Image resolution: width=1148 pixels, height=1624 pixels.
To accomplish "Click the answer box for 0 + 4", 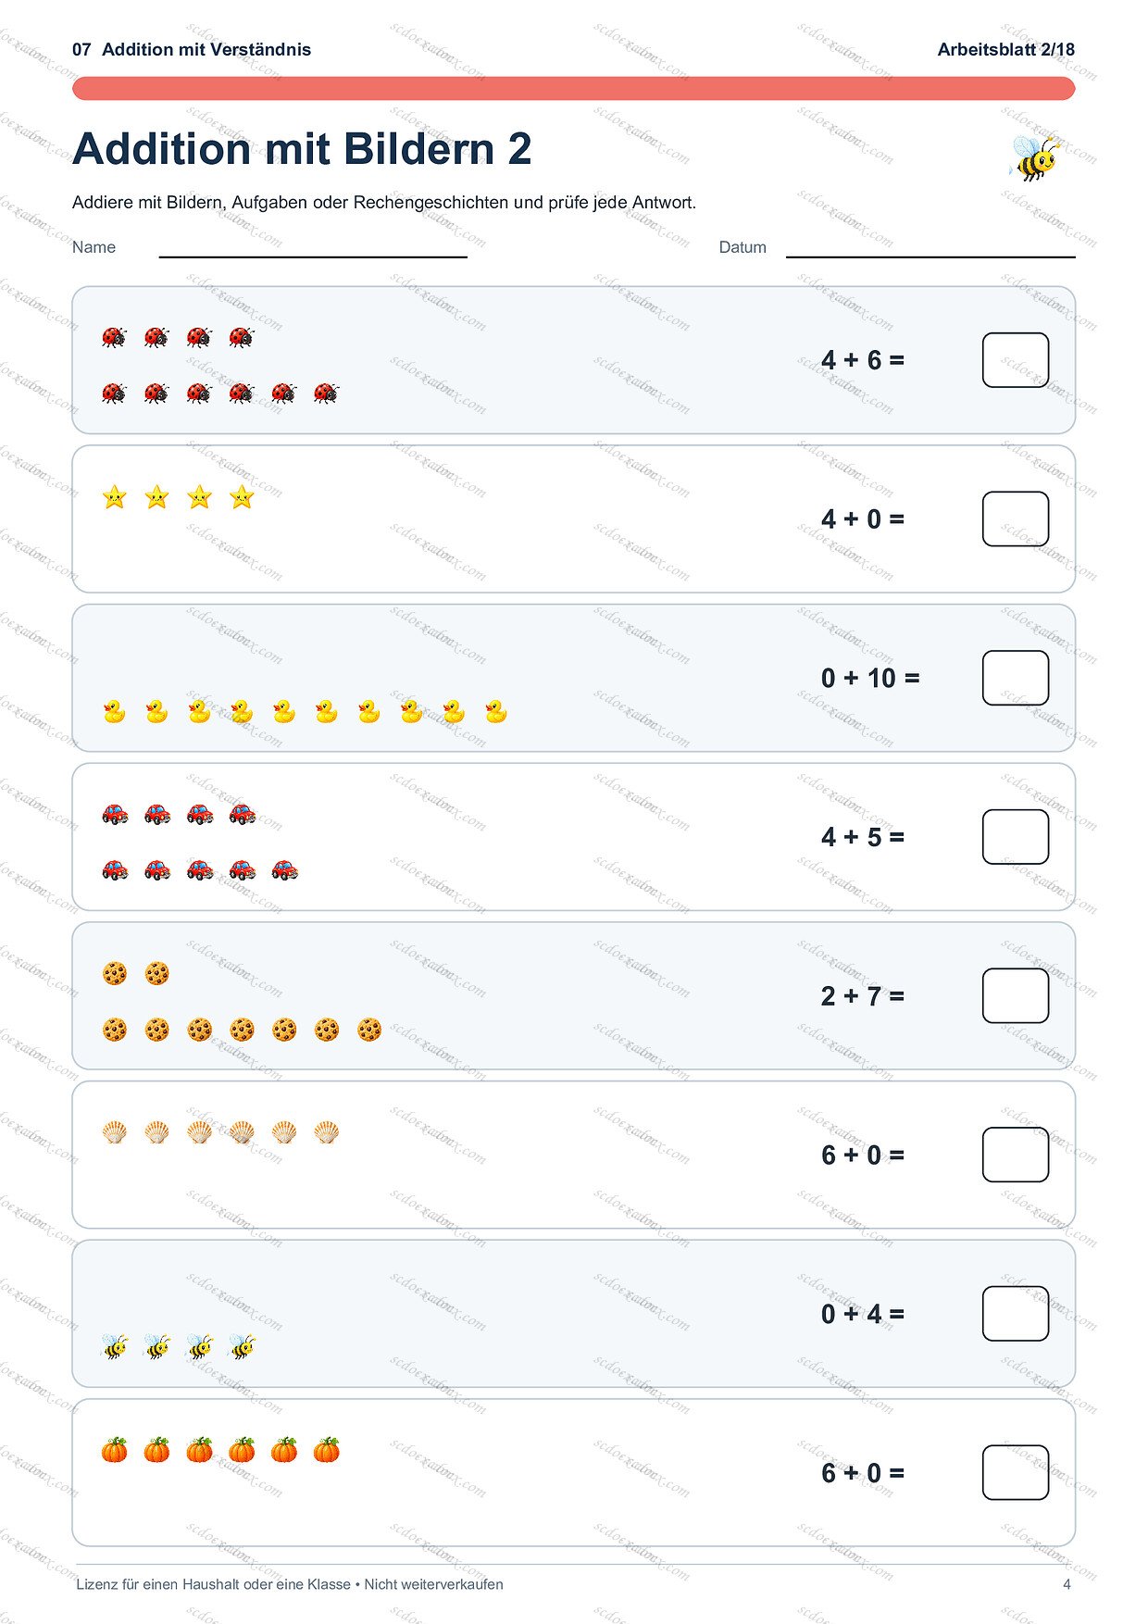I will (1016, 1314).
